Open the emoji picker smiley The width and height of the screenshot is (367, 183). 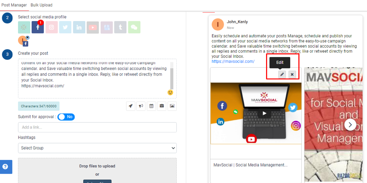click(170, 92)
